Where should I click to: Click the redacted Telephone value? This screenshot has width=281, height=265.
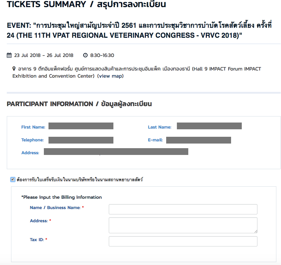(81, 140)
